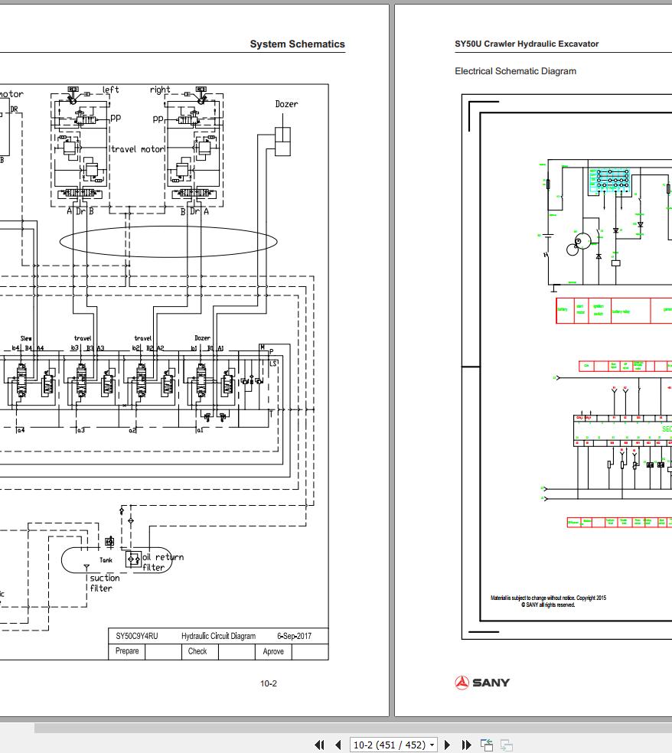Click the 'Slew' valve section label
This screenshot has width=672, height=753.
click(26, 338)
